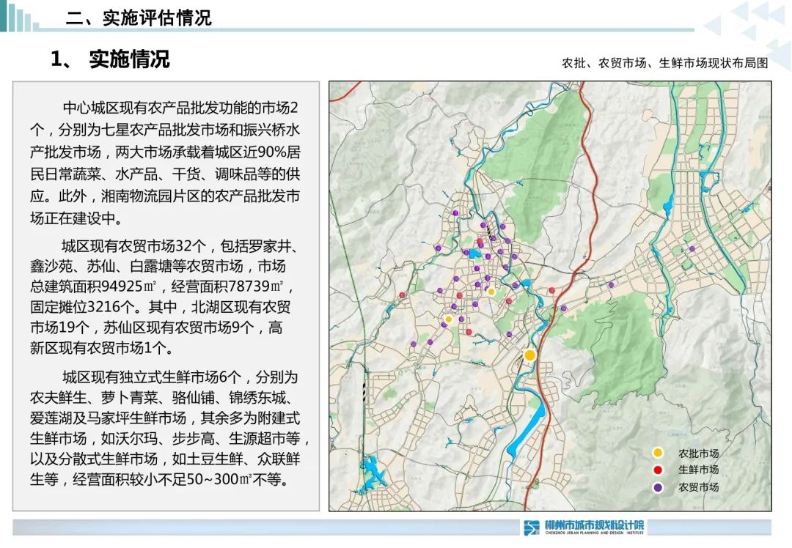Click the CHENZHOU URBAN PLANNING footer link text
792x548 pixels.
(594, 532)
